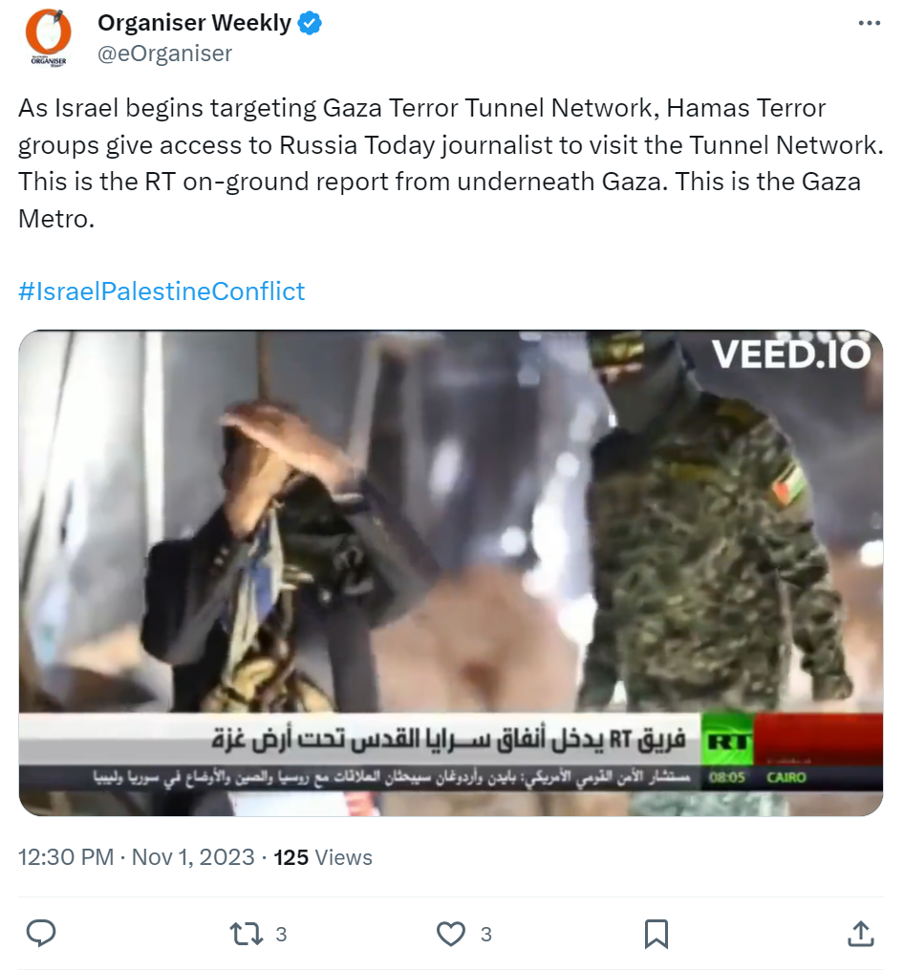Image resolution: width=904 pixels, height=971 pixels.
Task: Open the three-dot more options menu
Action: 869,24
